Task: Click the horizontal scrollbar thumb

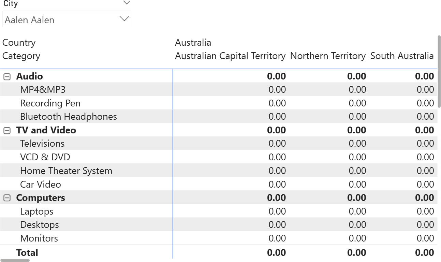Action: pos(15,260)
